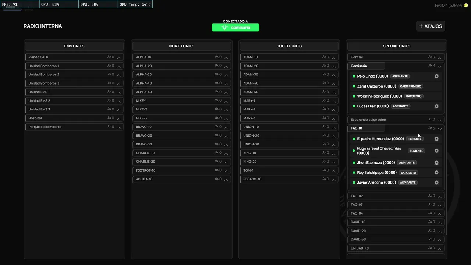Click the people icon on DAVID-20
Screen dimensions: 471x265
430,231
